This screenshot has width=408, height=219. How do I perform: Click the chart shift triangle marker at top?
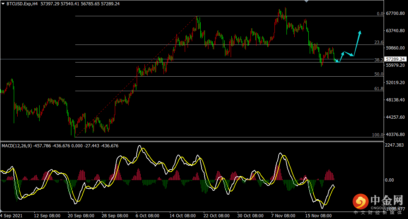click(307, 1)
